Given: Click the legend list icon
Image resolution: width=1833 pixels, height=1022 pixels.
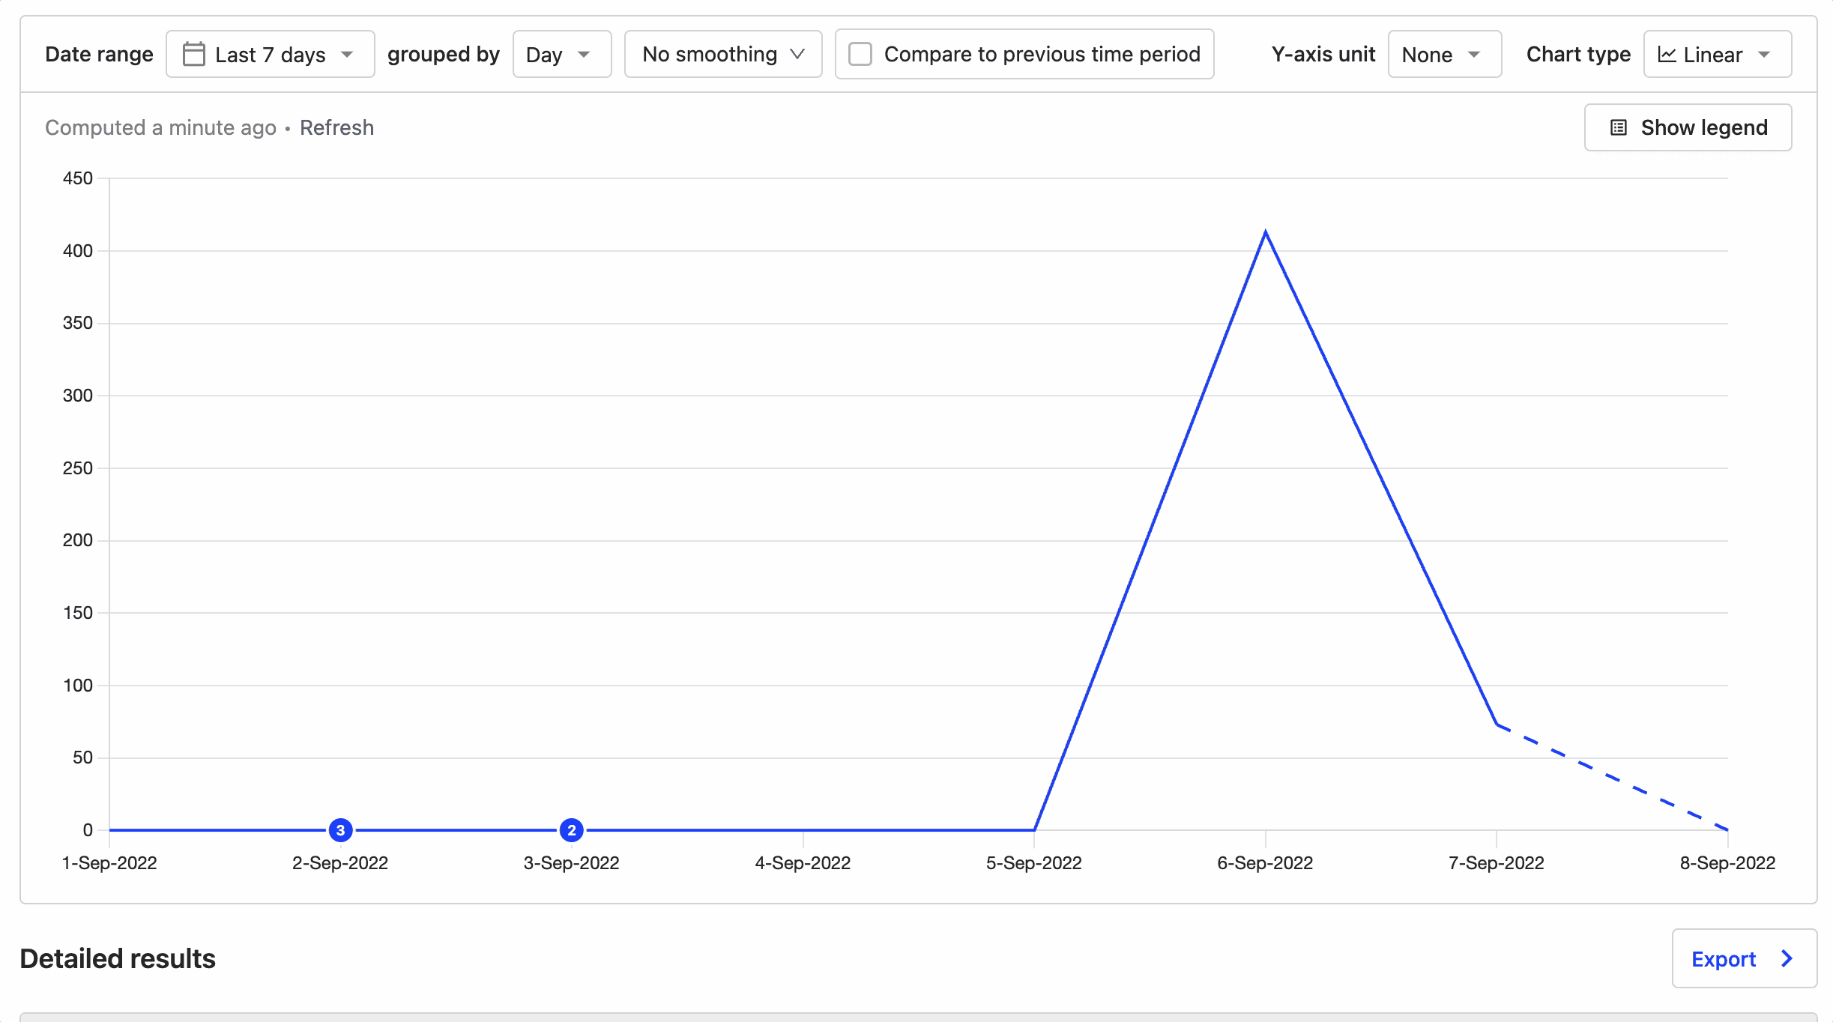Looking at the screenshot, I should point(1618,127).
